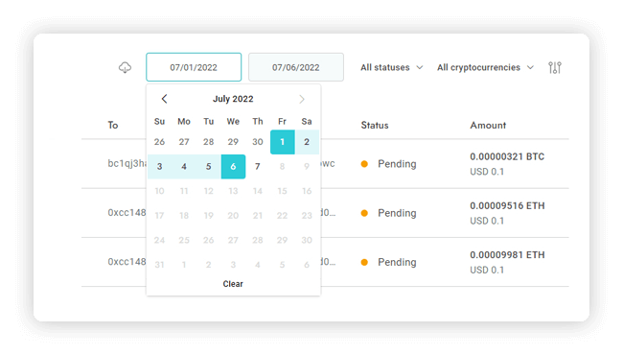Expand the All statuses dropdown
Screen dimensions: 623x355
coord(391,67)
